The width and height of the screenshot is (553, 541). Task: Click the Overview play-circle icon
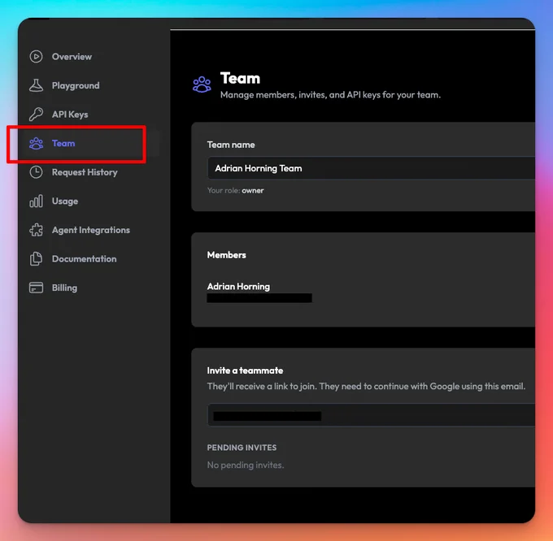coord(36,57)
